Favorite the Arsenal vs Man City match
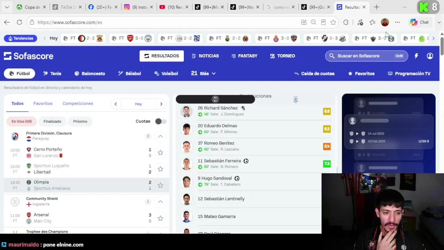Screen dimensions: 444x250 pos(160,218)
